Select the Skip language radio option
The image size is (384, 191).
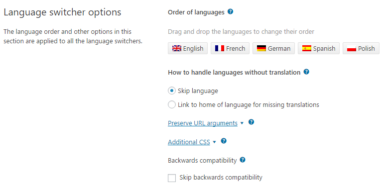(172, 91)
